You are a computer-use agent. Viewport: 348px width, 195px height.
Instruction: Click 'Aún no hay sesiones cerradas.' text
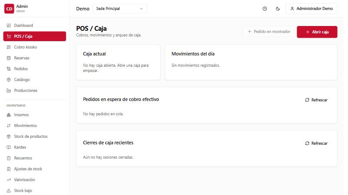[108, 157]
